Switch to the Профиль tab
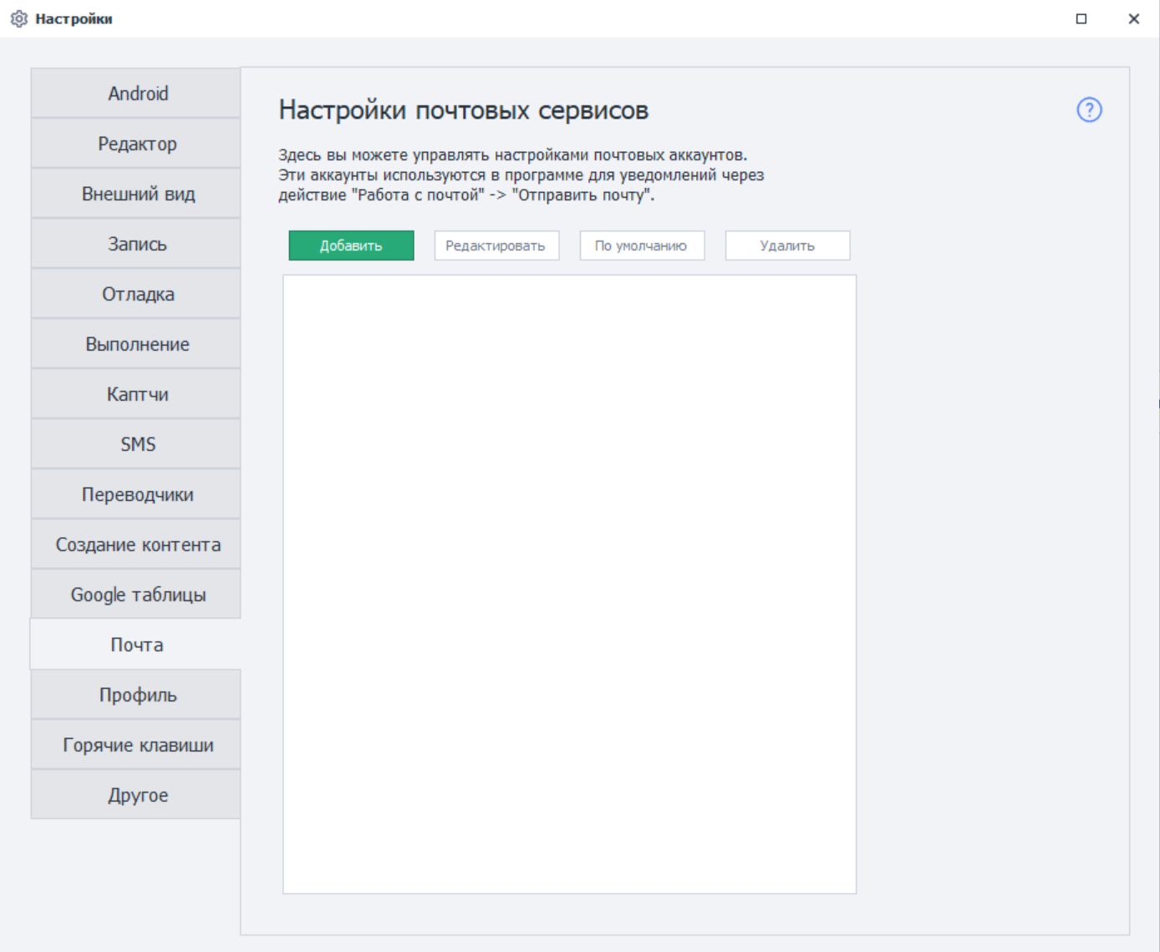Screen dimensions: 1160x952 136,695
